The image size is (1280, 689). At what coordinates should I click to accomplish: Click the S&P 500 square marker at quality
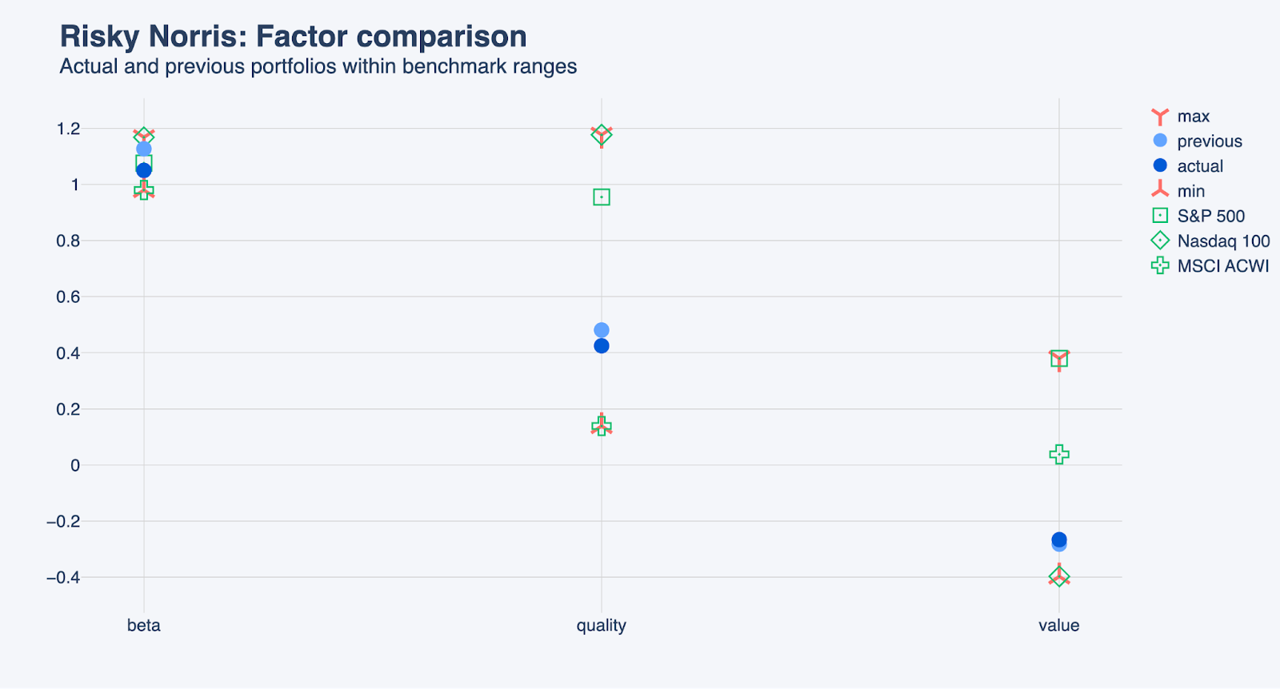coord(602,197)
